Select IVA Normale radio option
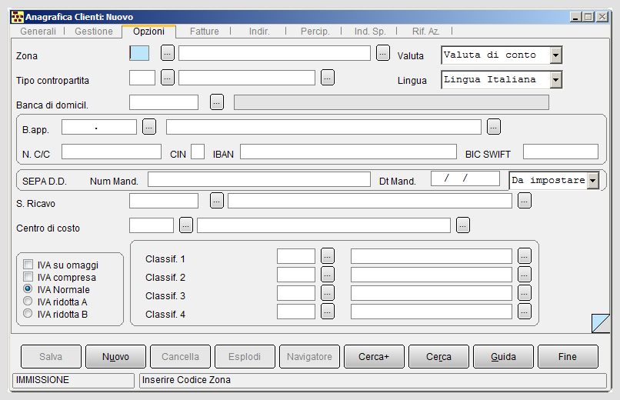 [28, 289]
